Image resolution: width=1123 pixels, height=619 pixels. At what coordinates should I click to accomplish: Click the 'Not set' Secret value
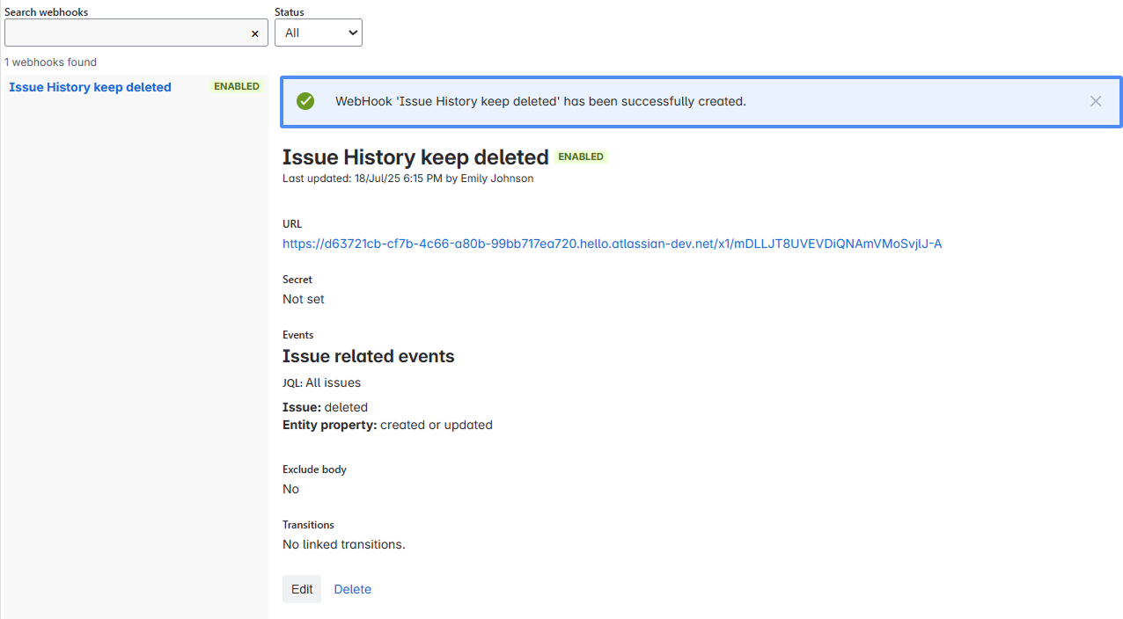point(304,299)
